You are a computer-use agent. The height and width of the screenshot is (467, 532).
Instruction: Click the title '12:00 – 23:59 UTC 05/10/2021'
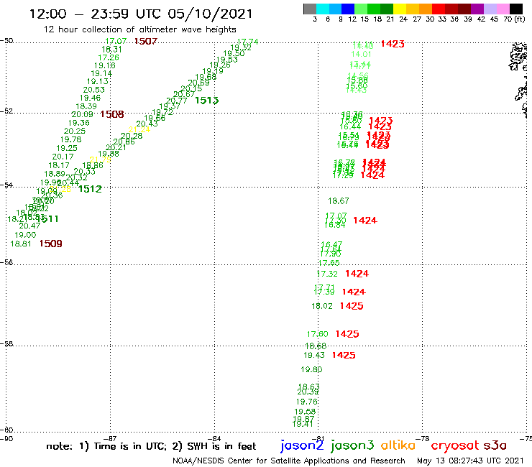tap(141, 14)
